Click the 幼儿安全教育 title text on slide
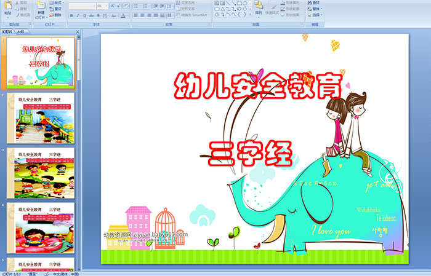431x276 pixels. (x=259, y=85)
